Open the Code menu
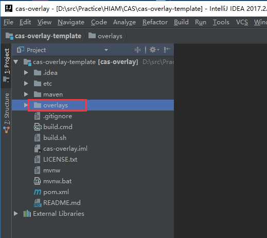The height and width of the screenshot is (238, 267). [99, 22]
